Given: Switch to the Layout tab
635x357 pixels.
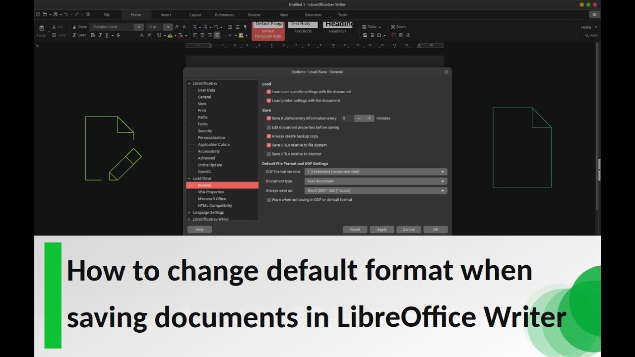Looking at the screenshot, I should [x=195, y=15].
